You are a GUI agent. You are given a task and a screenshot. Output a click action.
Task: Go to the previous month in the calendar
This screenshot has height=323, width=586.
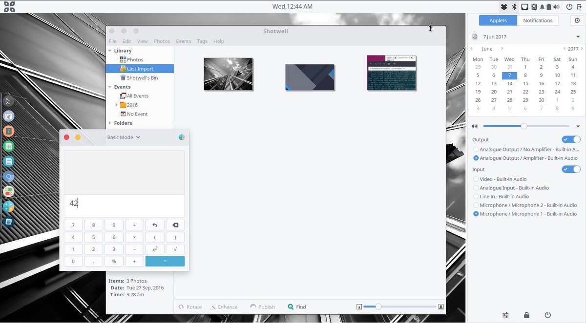[472, 49]
